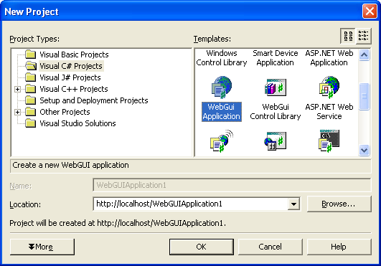
Task: Click inside the Location text field
Action: pyautogui.click(x=191, y=204)
